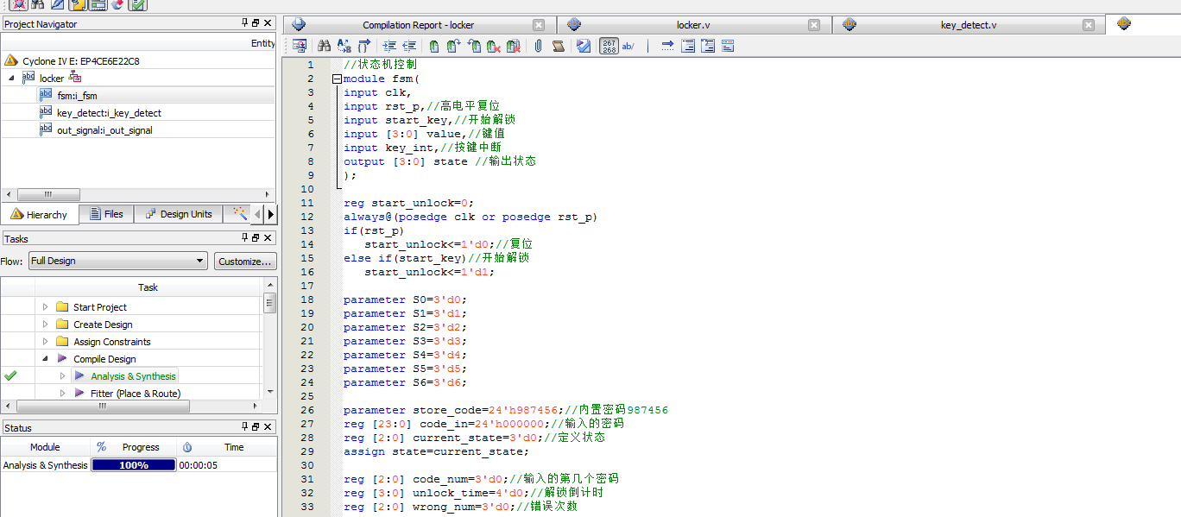Click the Customize... button

pos(245,261)
